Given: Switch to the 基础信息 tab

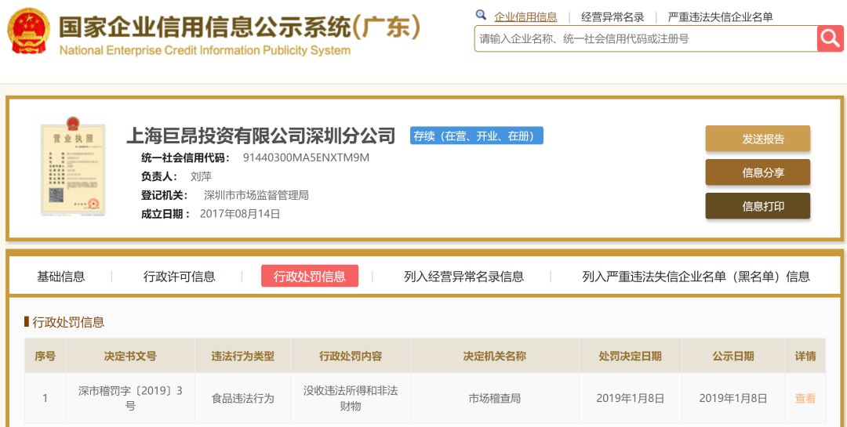Looking at the screenshot, I should (61, 277).
